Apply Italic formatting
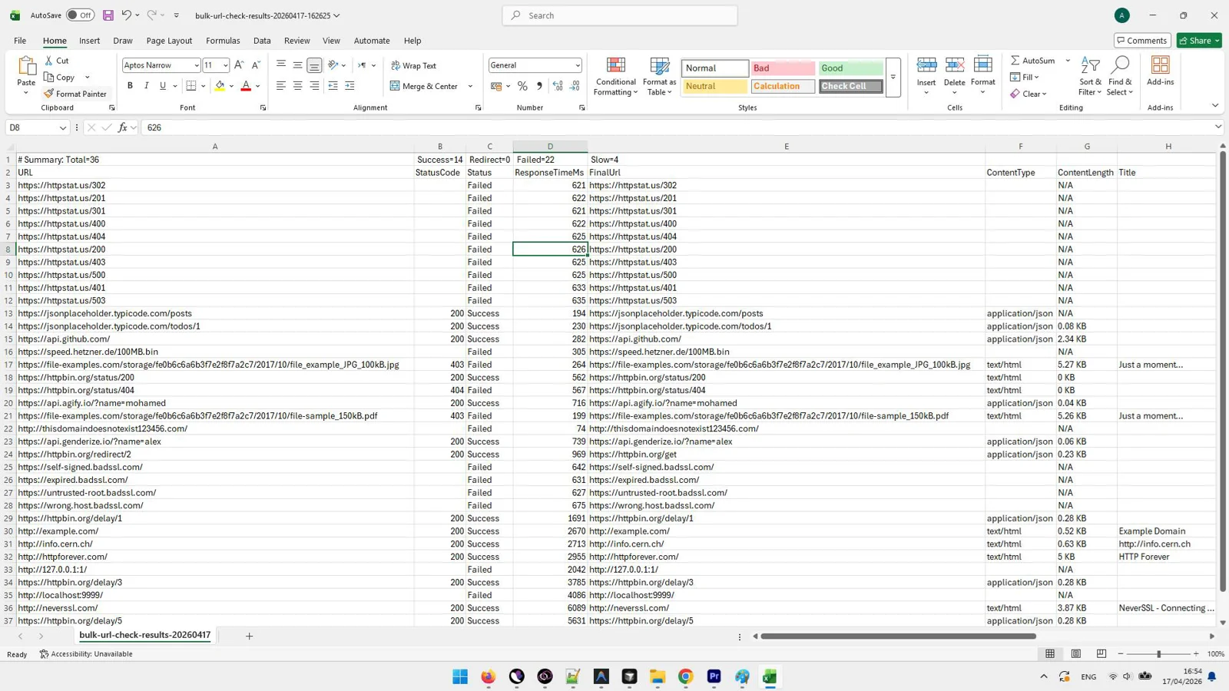Screen dimensions: 1229x691 click(146, 86)
